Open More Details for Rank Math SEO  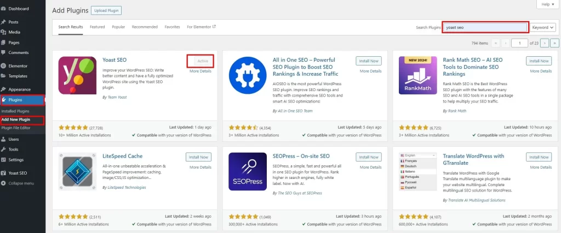point(541,71)
